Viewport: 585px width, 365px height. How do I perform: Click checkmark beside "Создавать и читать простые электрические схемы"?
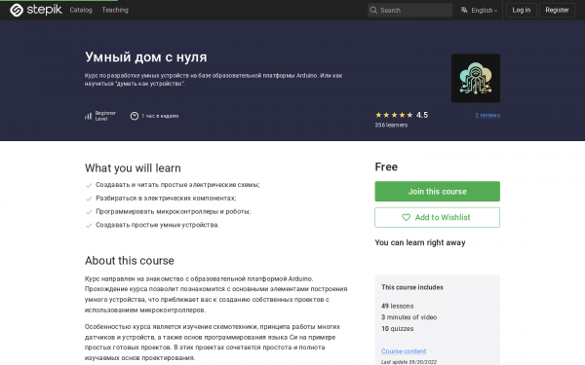(89, 185)
